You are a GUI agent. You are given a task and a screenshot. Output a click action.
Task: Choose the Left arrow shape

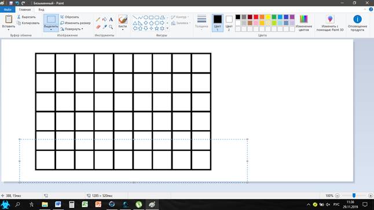(x=135, y=28)
